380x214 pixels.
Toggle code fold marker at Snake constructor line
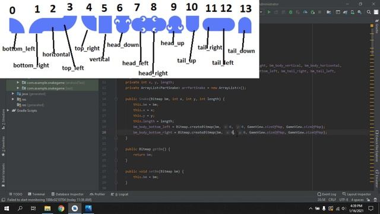click(x=116, y=99)
